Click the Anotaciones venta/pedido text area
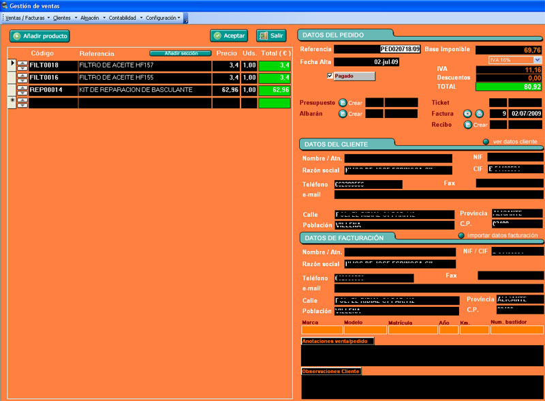 pos(422,355)
